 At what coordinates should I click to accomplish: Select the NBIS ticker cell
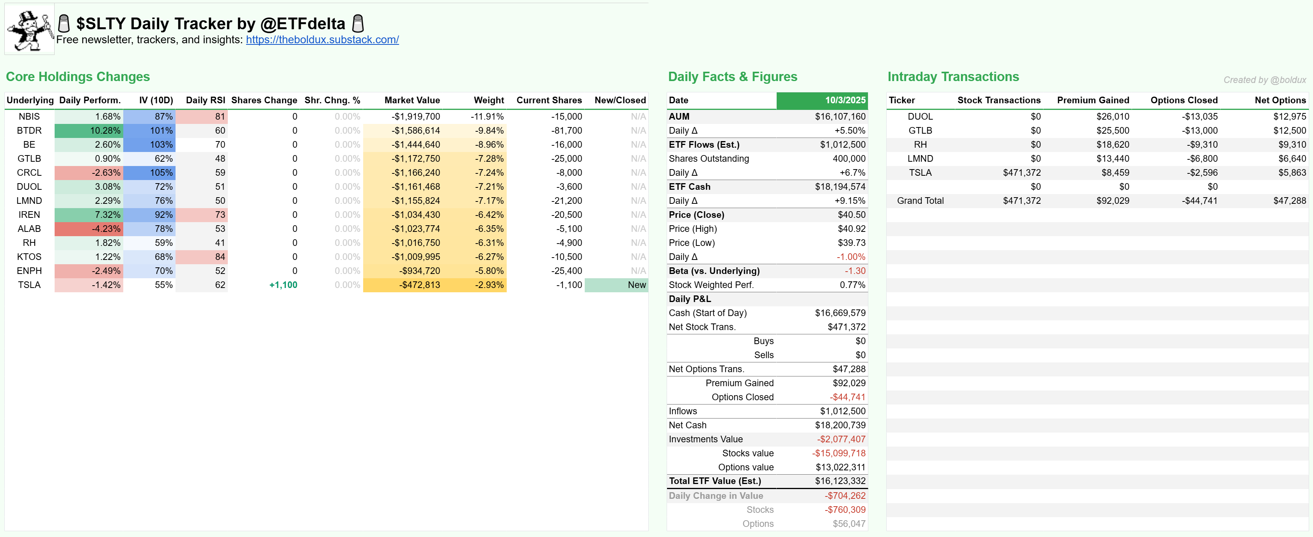[x=29, y=117]
